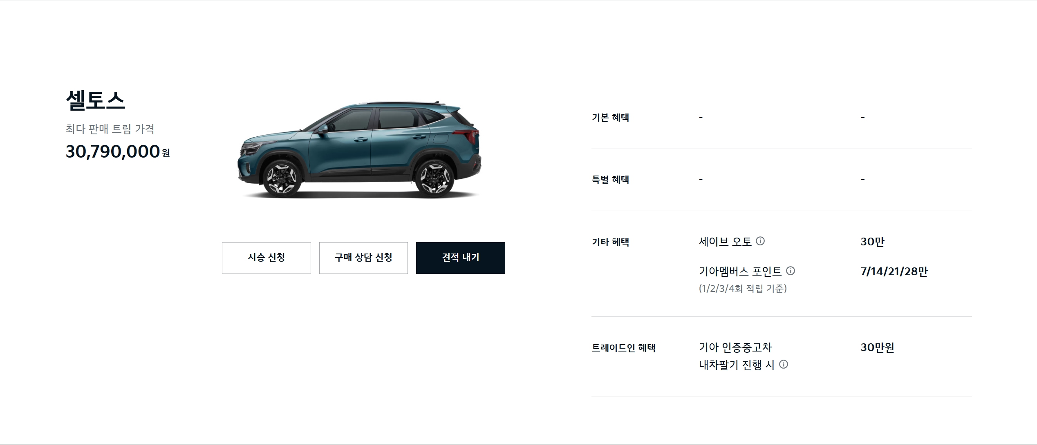Click the dark 견적 내기 button

[461, 258]
